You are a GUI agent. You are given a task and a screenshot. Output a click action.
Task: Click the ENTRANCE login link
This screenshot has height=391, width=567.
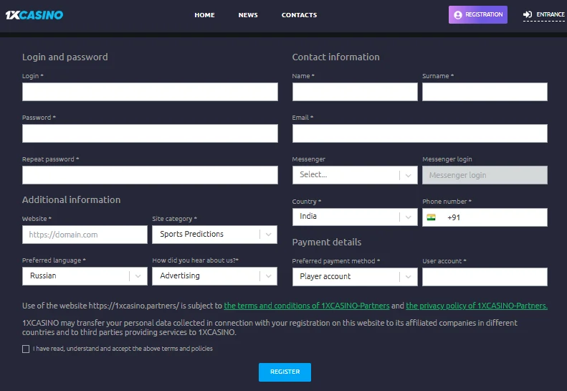click(543, 14)
